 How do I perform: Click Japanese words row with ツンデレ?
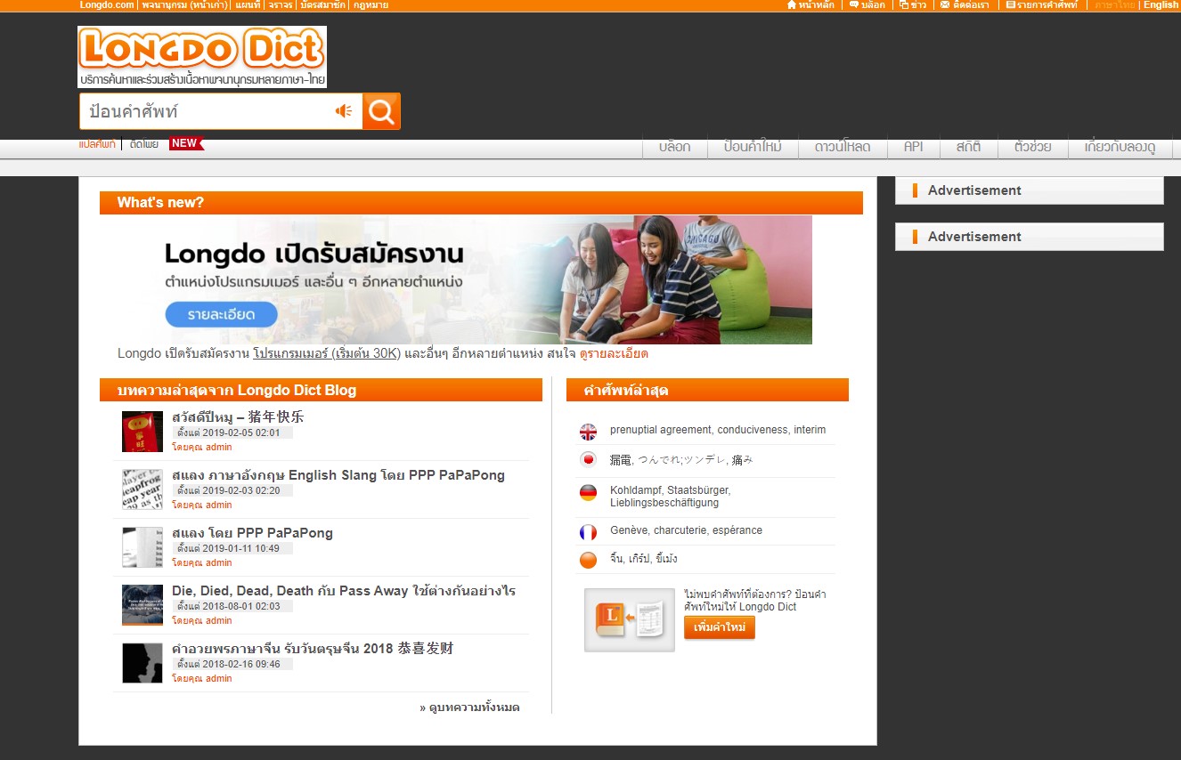[681, 460]
